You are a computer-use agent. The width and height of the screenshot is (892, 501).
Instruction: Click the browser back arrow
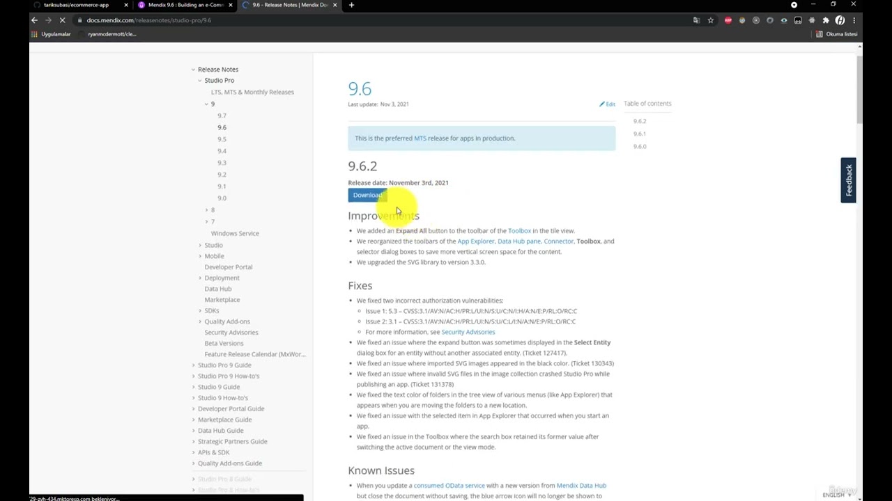tap(34, 20)
